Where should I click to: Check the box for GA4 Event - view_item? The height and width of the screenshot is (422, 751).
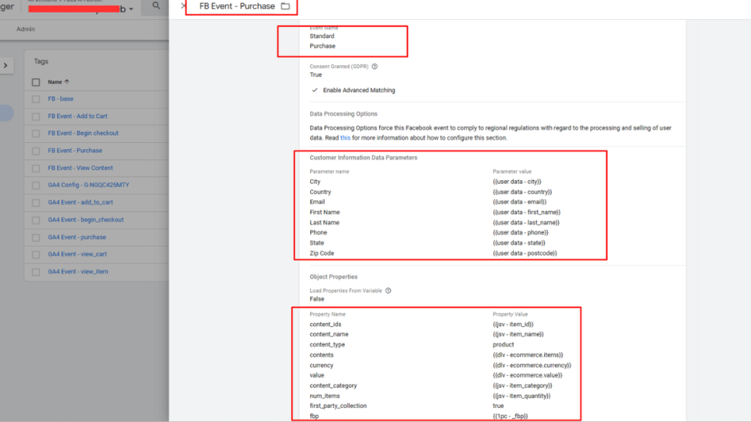coord(36,272)
